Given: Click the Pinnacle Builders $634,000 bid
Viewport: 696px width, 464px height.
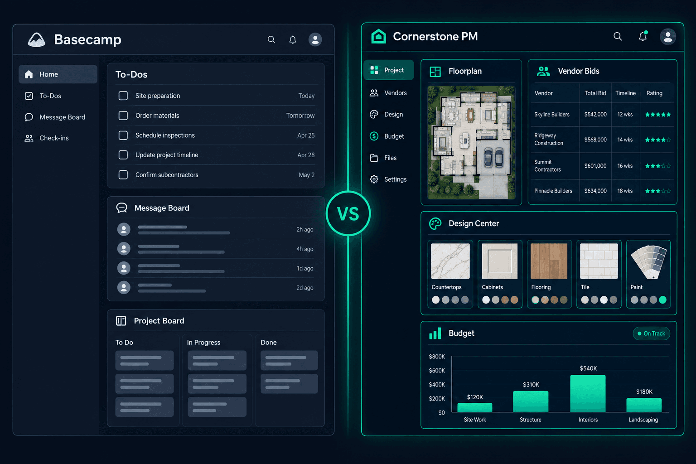Looking at the screenshot, I should (x=595, y=191).
